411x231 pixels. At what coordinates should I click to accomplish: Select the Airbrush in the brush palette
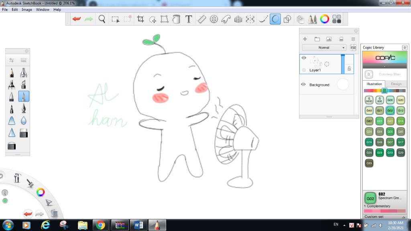click(x=24, y=73)
